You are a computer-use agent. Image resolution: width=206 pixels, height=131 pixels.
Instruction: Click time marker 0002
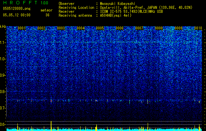coord(41,28)
